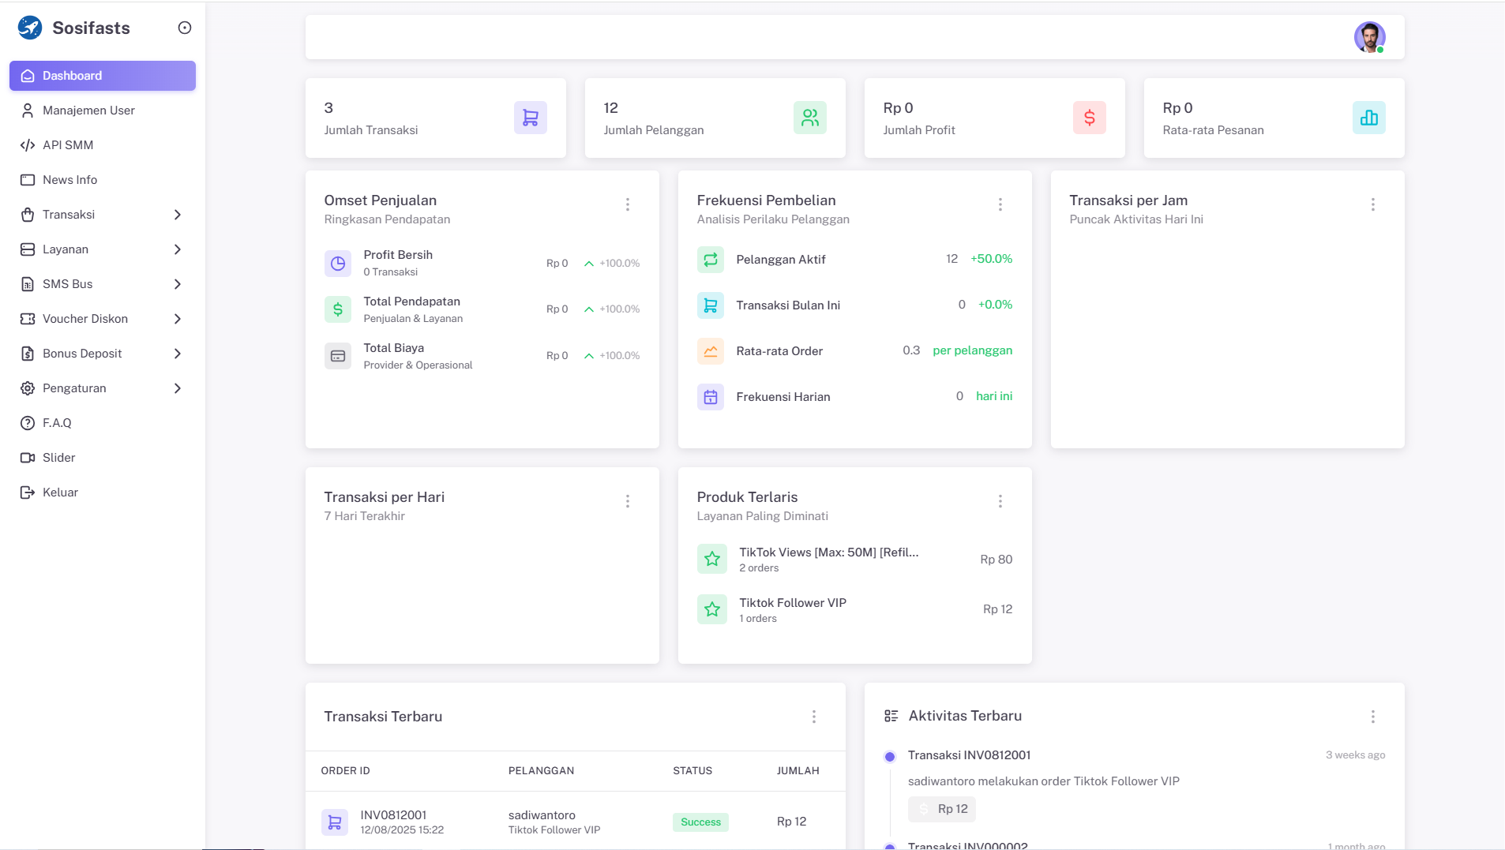This screenshot has width=1505, height=850.
Task: Click the Profit Bersih pie clock icon
Action: (338, 264)
